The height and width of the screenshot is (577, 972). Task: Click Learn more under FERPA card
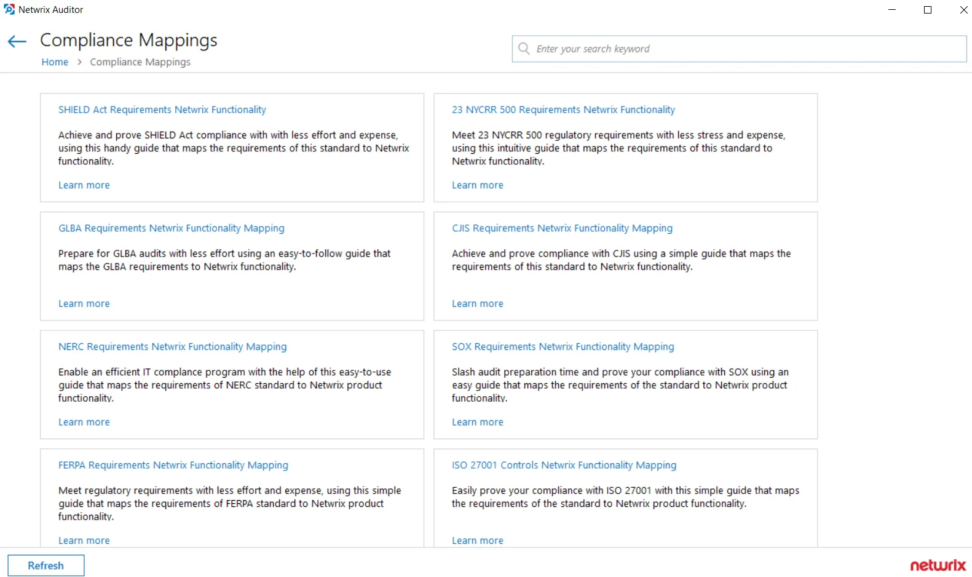(84, 541)
